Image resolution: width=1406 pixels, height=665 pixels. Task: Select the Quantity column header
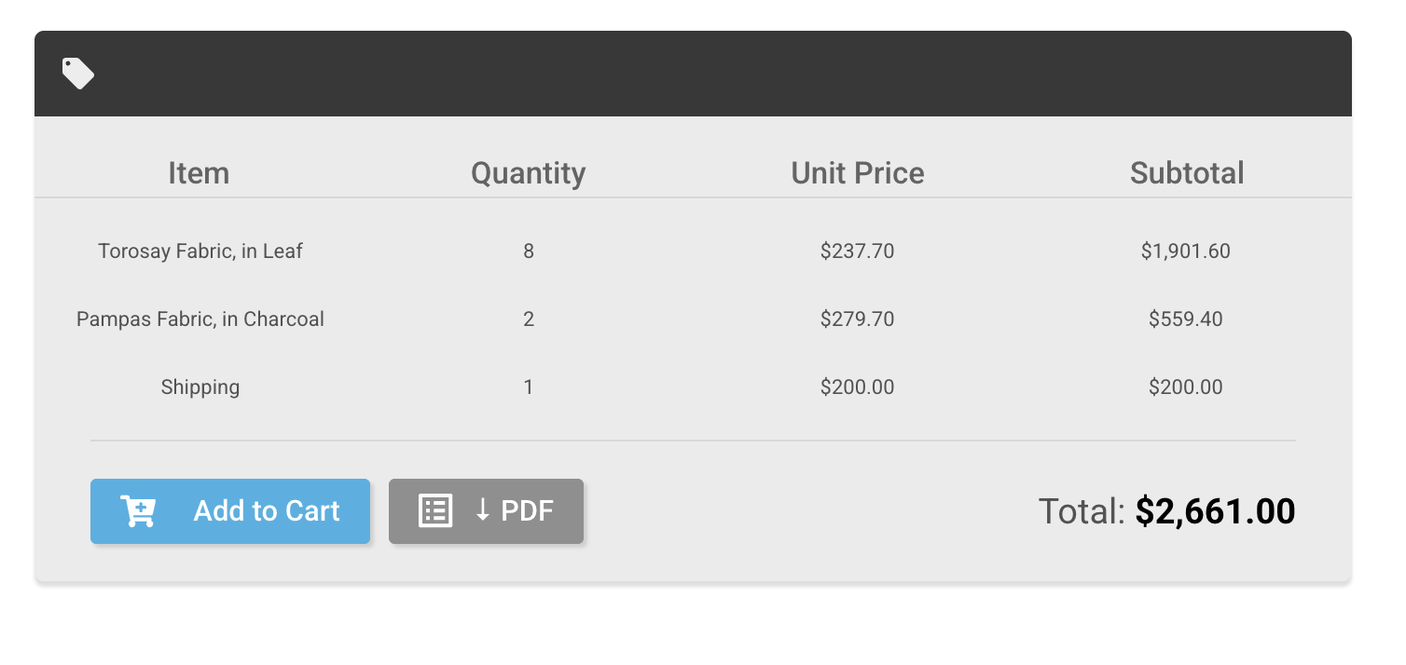[x=529, y=173]
